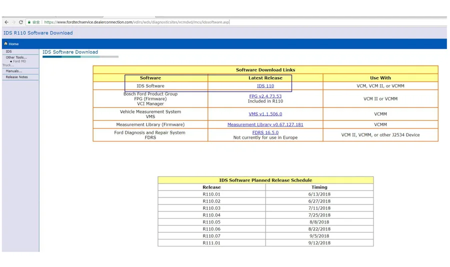The height and width of the screenshot is (267, 450).
Task: Click the 9/12/2018 timing cell
Action: (319, 243)
